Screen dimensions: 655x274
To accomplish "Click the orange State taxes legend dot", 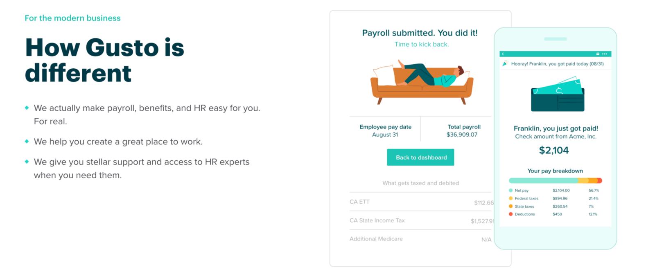I will coord(510,206).
